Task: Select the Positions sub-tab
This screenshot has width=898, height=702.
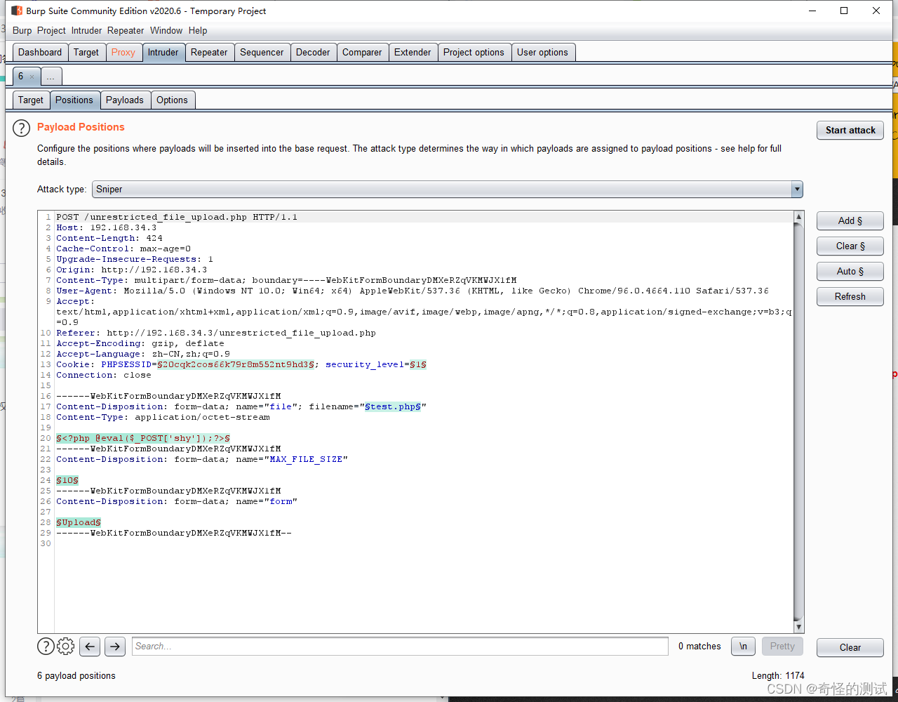Action: pos(74,100)
